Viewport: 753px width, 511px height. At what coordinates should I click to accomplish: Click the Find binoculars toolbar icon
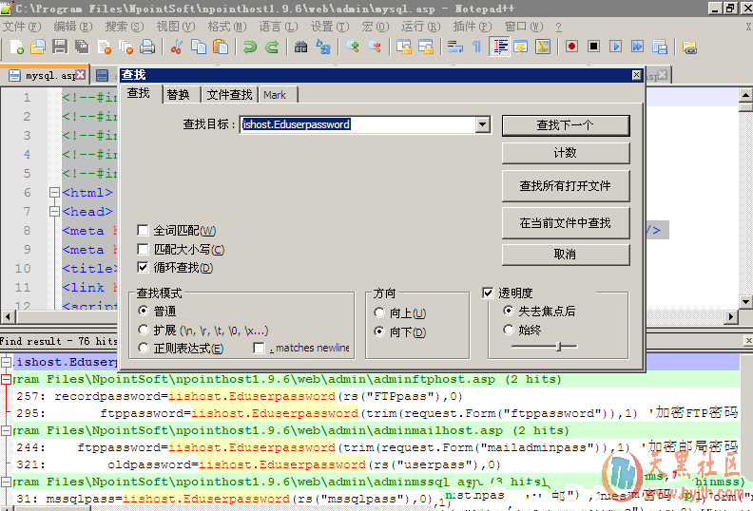[x=301, y=47]
